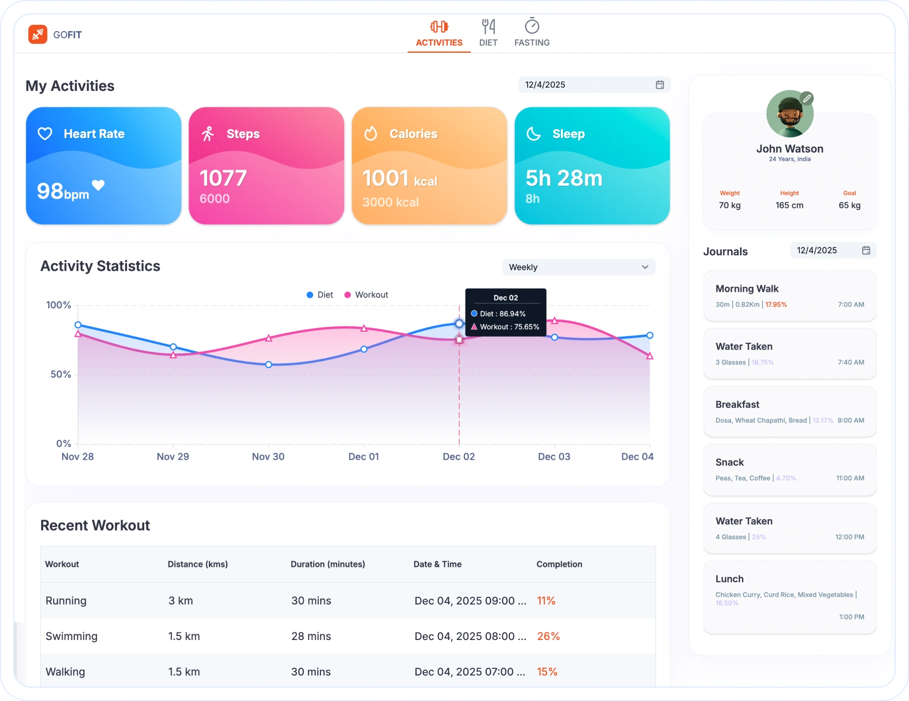Screen dimensions: 909x701
Task: Click the Diet data point on Nov 28
Action: (78, 325)
